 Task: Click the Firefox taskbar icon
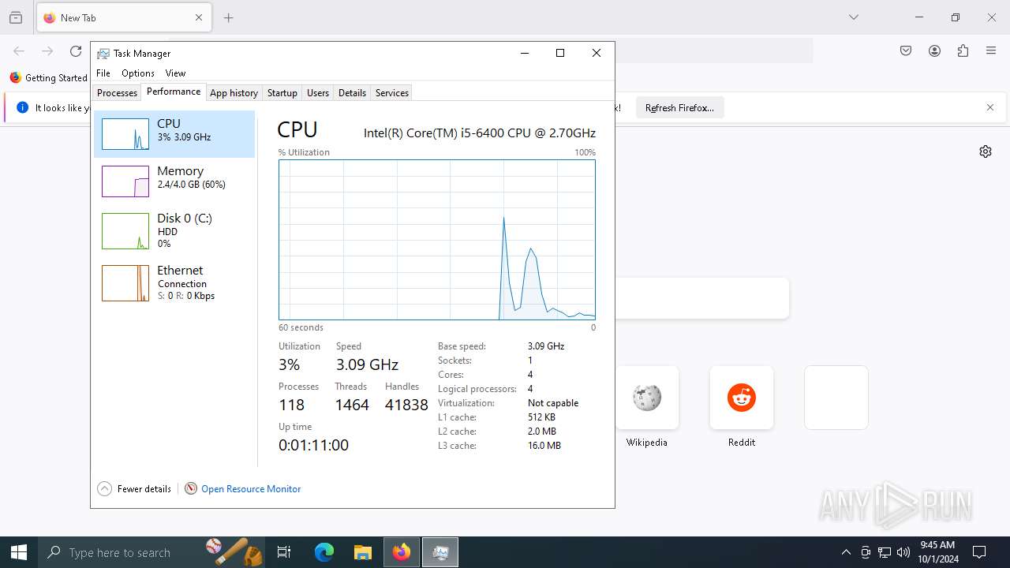coord(402,552)
